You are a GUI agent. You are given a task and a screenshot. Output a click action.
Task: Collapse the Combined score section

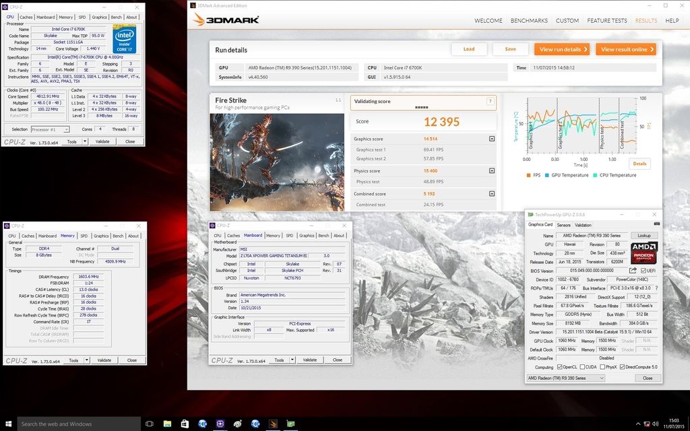[x=491, y=193]
